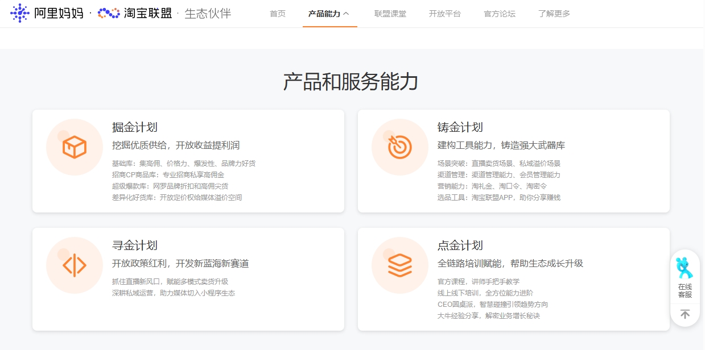Click the target icon of 铸金计划

tap(400, 147)
